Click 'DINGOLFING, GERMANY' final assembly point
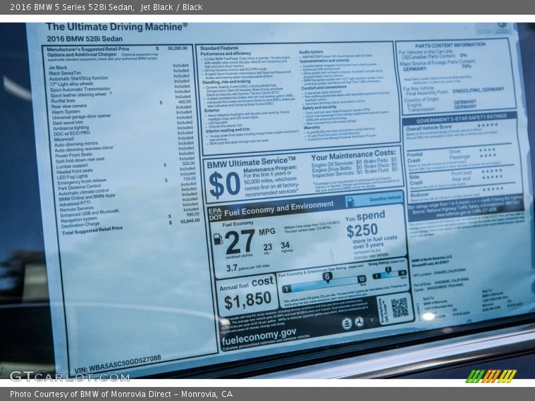Screen dimensions: 535x401 [x=478, y=90]
